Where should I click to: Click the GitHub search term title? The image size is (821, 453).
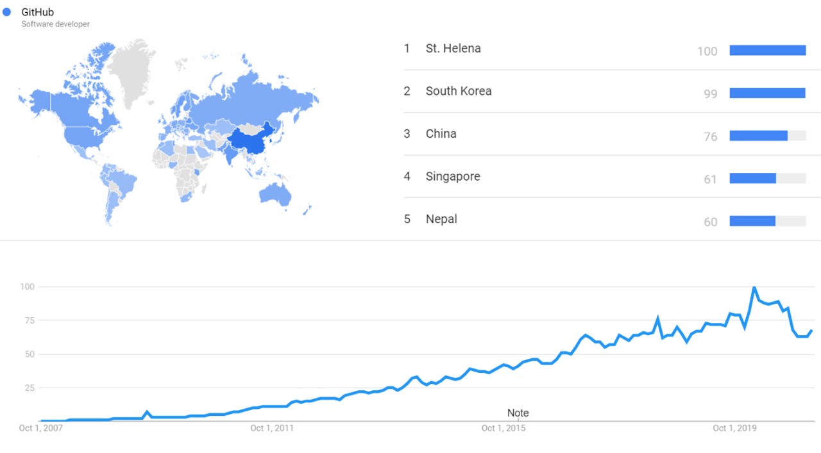point(37,12)
